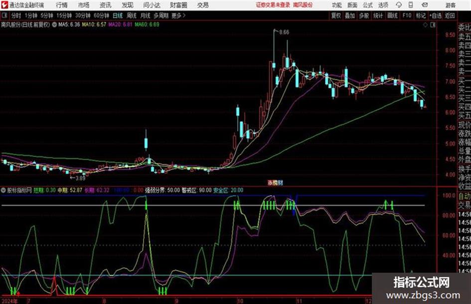471x304 pixels.
Task: Click the 长期 indicator value label
Action: [97, 190]
